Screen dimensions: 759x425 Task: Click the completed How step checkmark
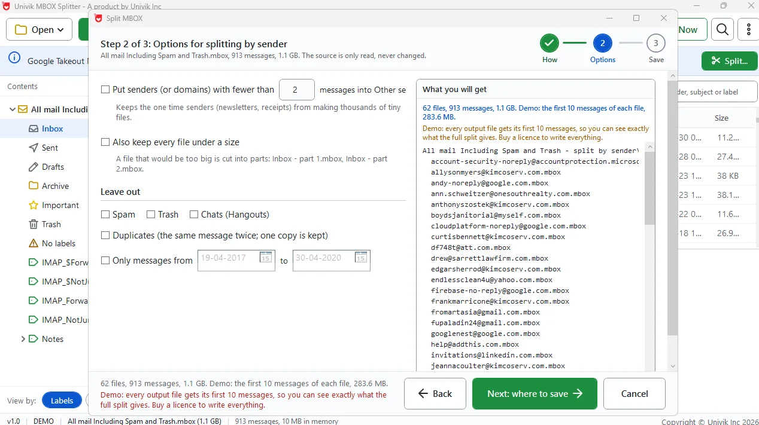coord(549,43)
